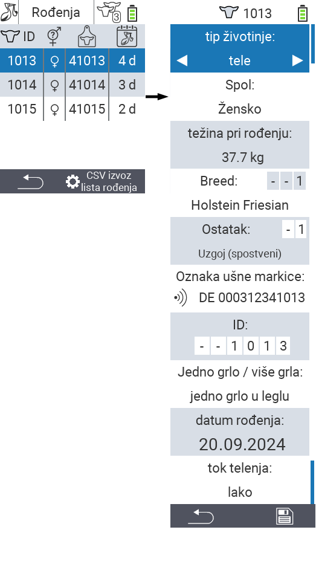This screenshot has height=579, width=316.
Task: Click back arrow in animal detail bar
Action: (201, 516)
